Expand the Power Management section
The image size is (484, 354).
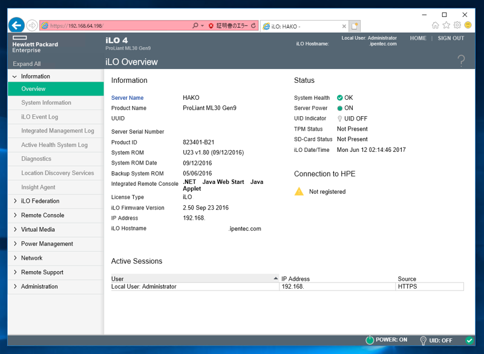(x=15, y=243)
